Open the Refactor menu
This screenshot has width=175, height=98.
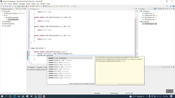pyautogui.click(x=16, y=4)
